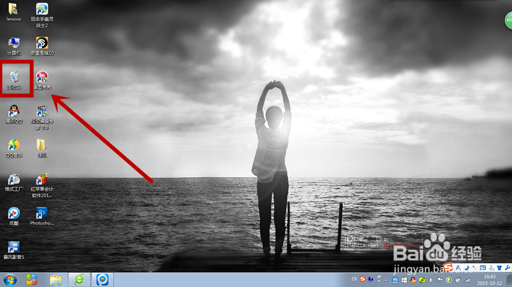Launch the colorful pinwheel taskbar app
Viewport: 512px width, 287px height.
point(31,280)
